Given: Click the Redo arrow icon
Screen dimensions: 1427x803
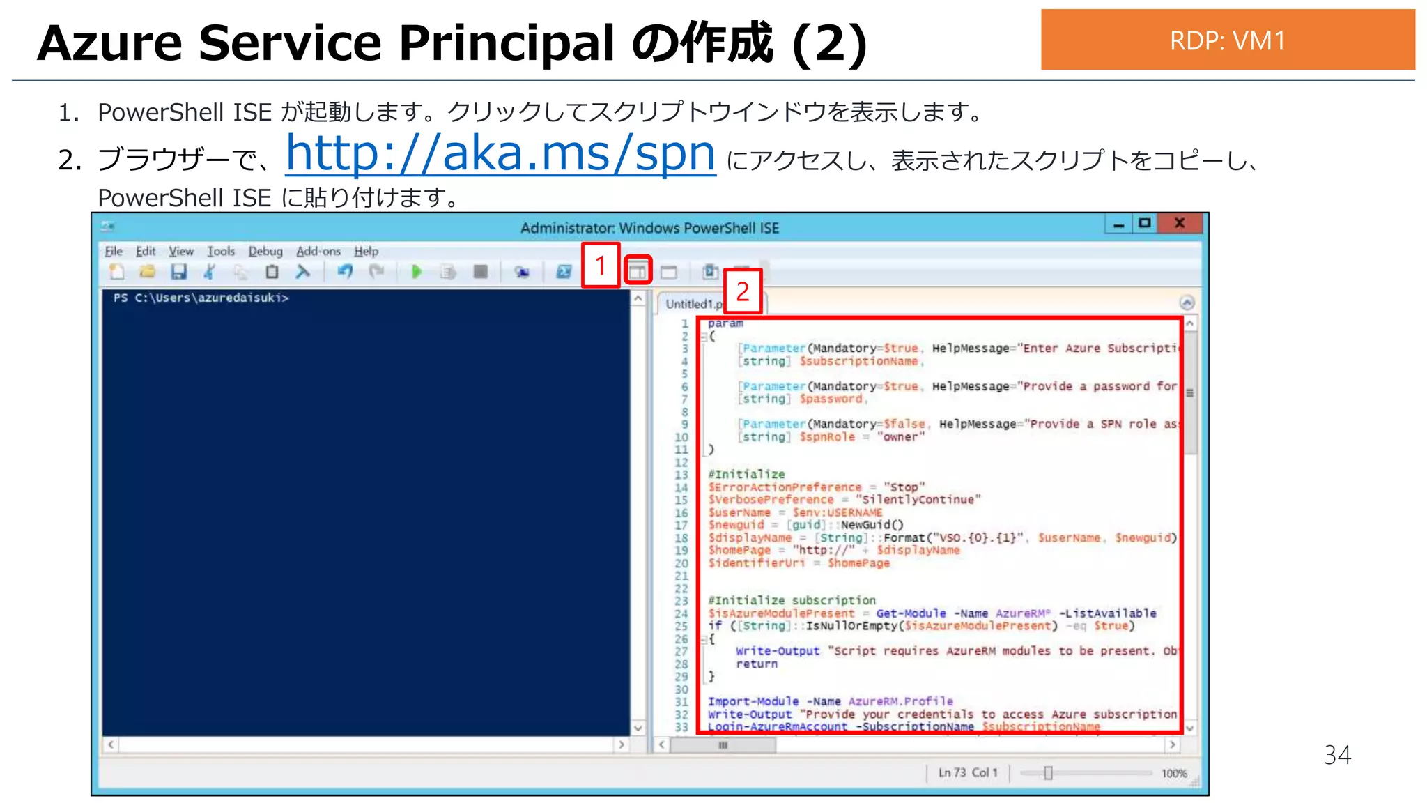Looking at the screenshot, I should [x=376, y=272].
